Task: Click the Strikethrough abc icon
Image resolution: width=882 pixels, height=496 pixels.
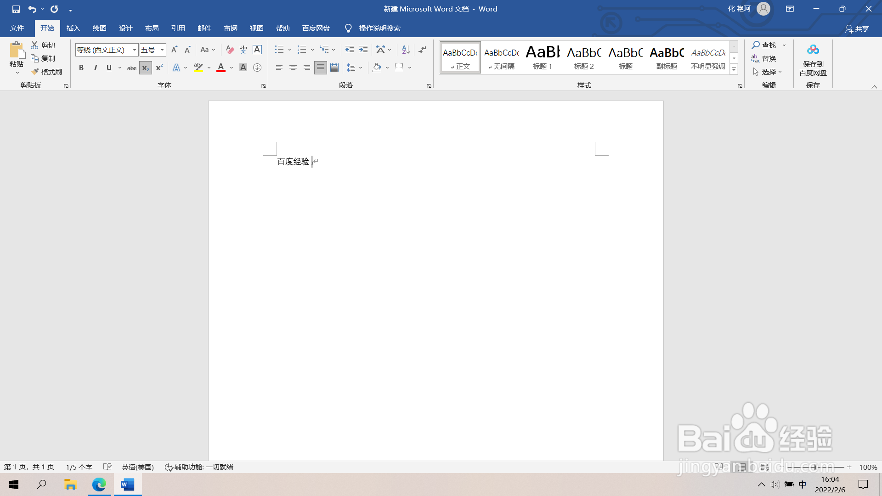Action: tap(131, 68)
